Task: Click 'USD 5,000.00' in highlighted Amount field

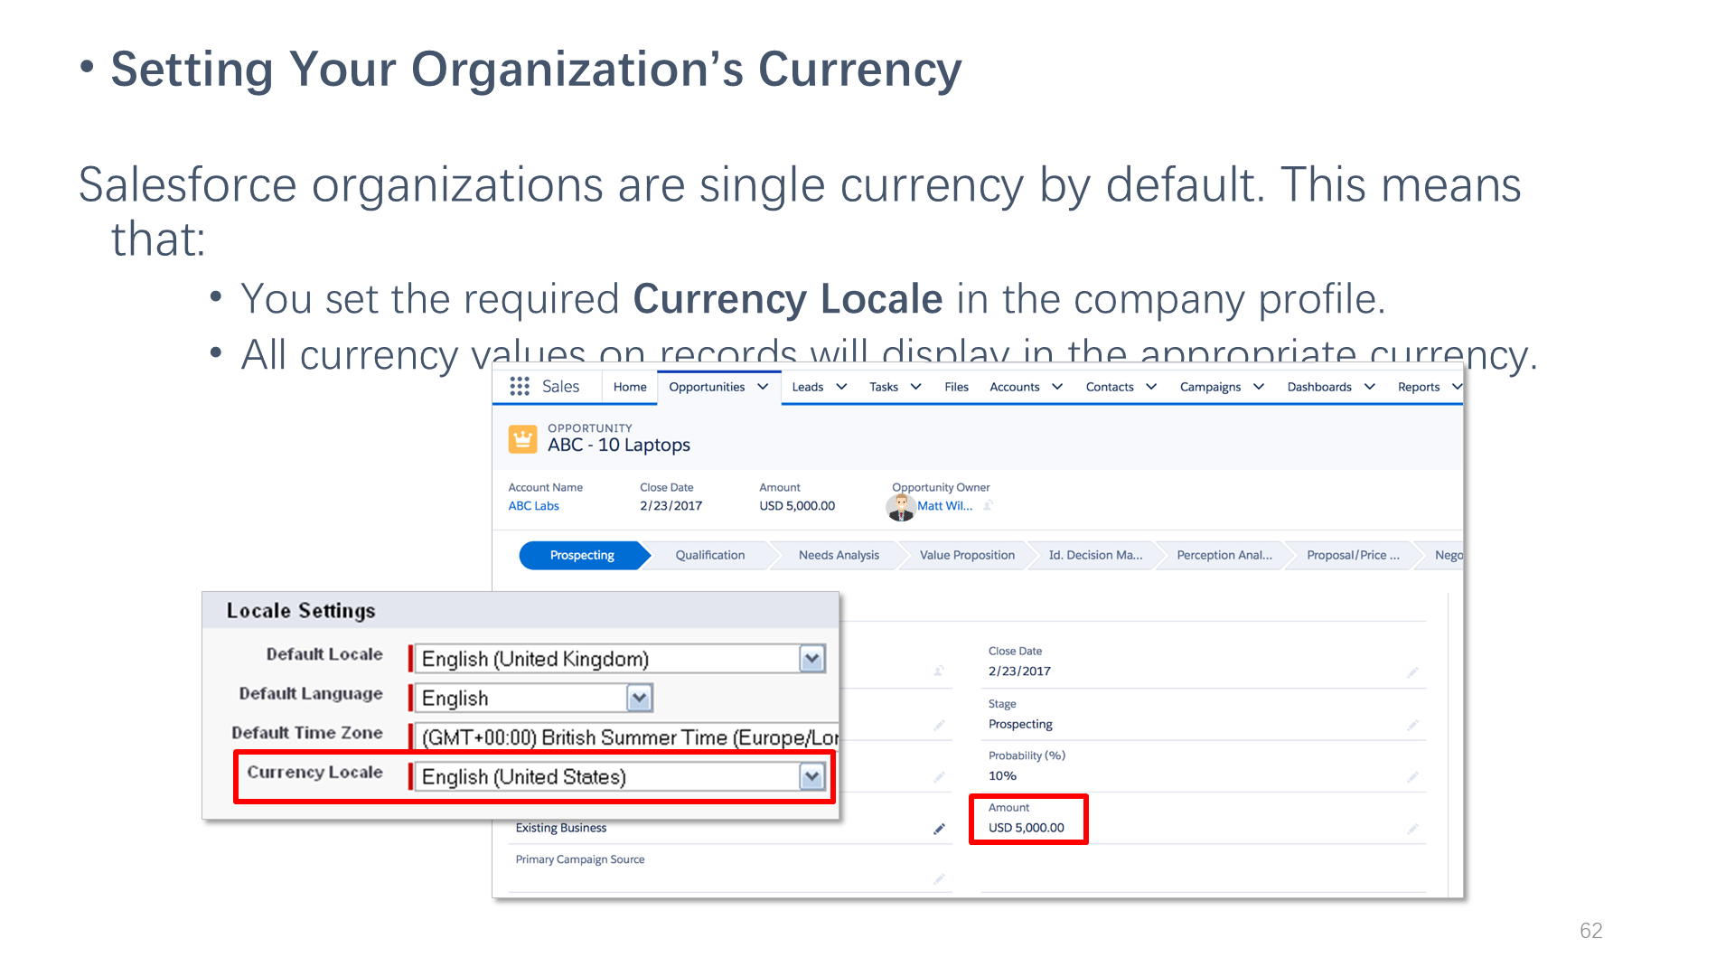Action: [1026, 828]
